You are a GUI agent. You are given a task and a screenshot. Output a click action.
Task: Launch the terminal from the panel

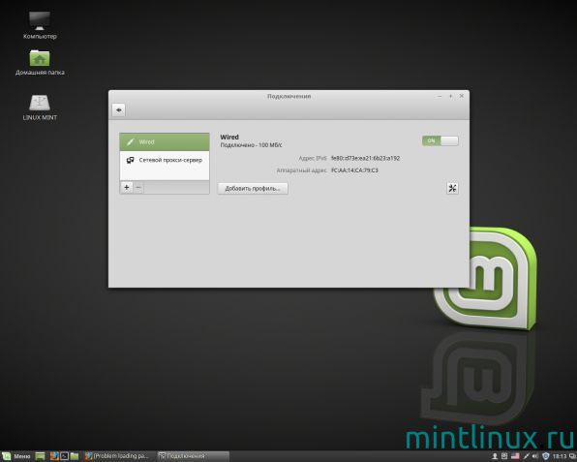pos(65,456)
